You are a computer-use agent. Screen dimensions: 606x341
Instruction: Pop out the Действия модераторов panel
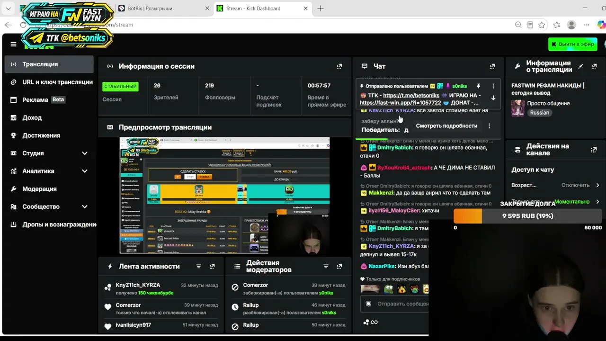point(339,267)
